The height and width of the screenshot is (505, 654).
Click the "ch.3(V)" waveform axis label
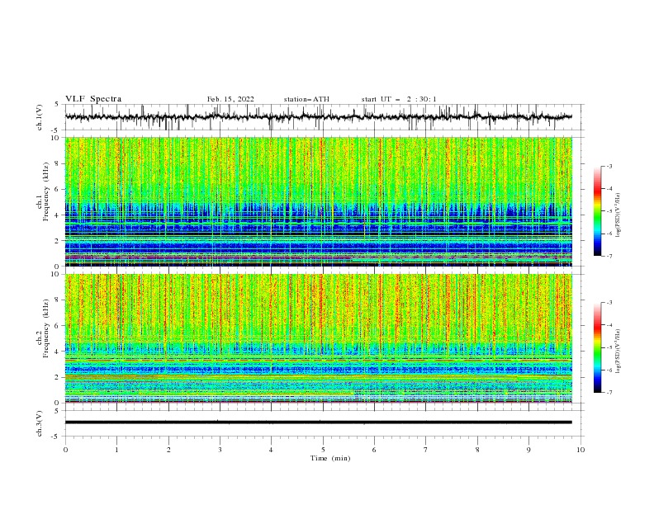pyautogui.click(x=40, y=423)
